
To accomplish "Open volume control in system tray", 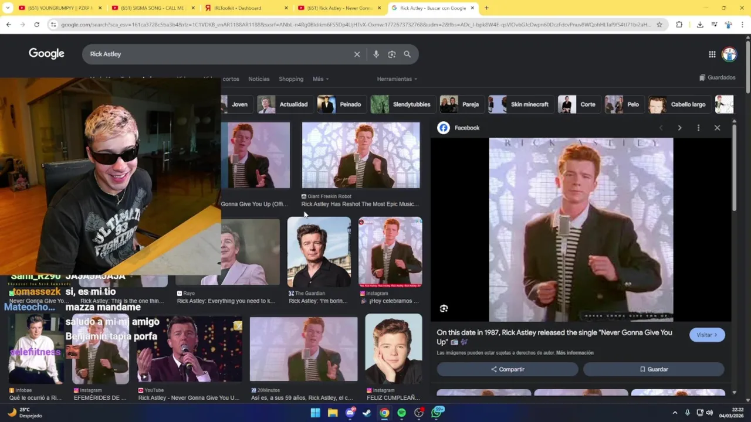I will coord(709,413).
